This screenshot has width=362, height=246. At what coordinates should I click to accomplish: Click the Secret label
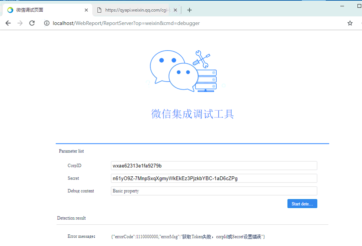pyautogui.click(x=73, y=178)
